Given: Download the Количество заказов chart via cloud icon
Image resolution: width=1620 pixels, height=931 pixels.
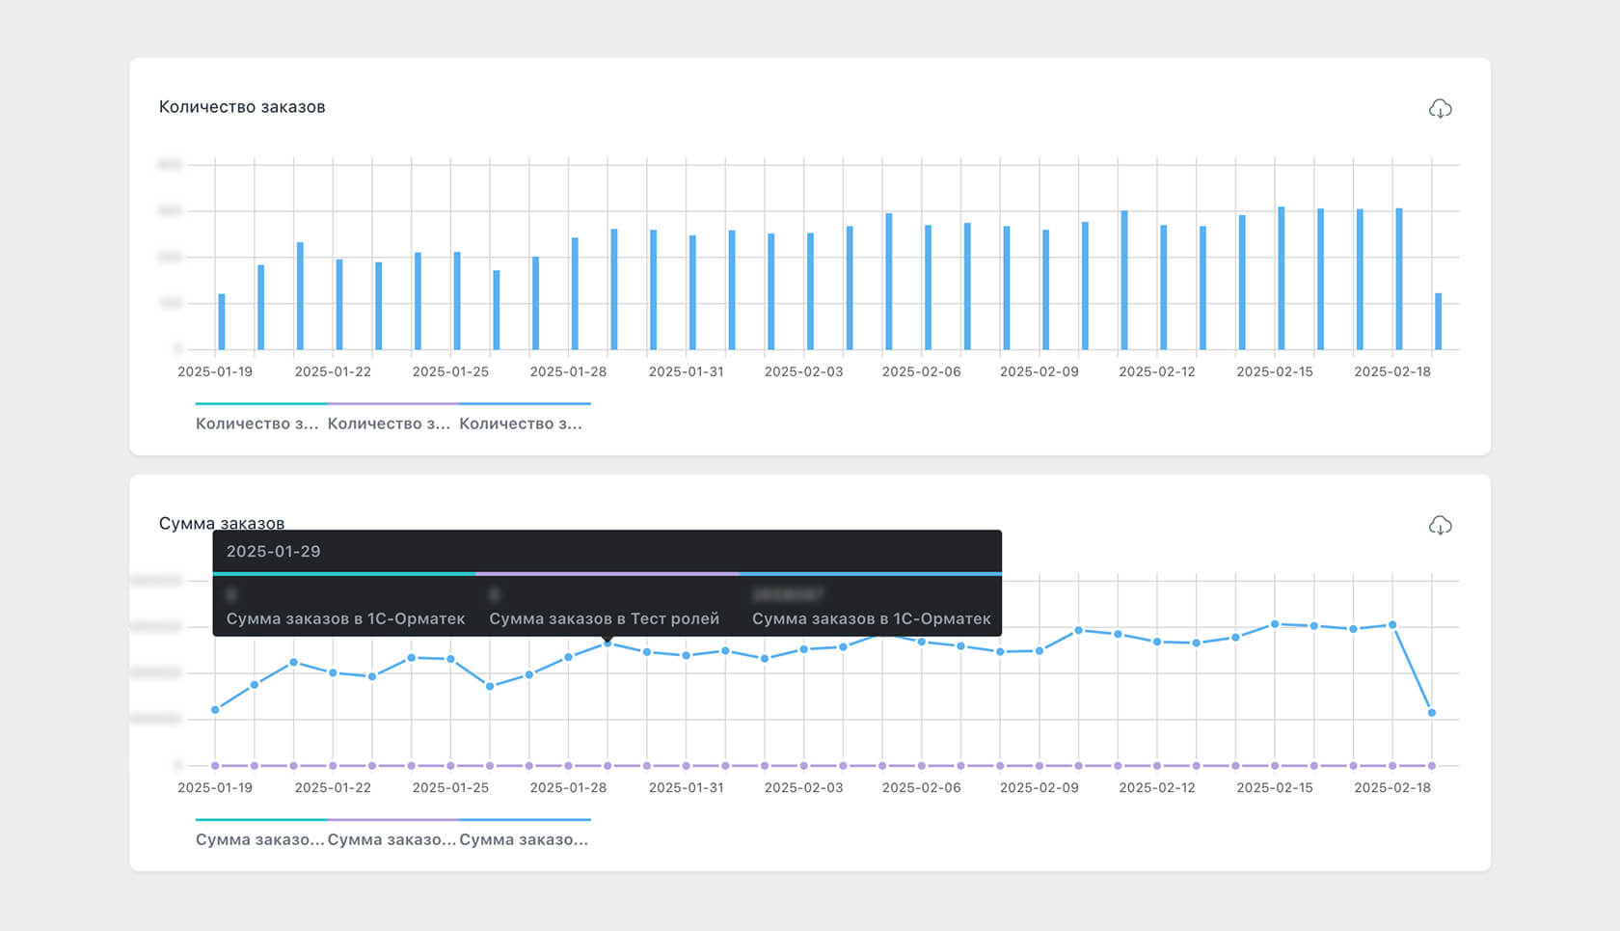Looking at the screenshot, I should coord(1440,109).
